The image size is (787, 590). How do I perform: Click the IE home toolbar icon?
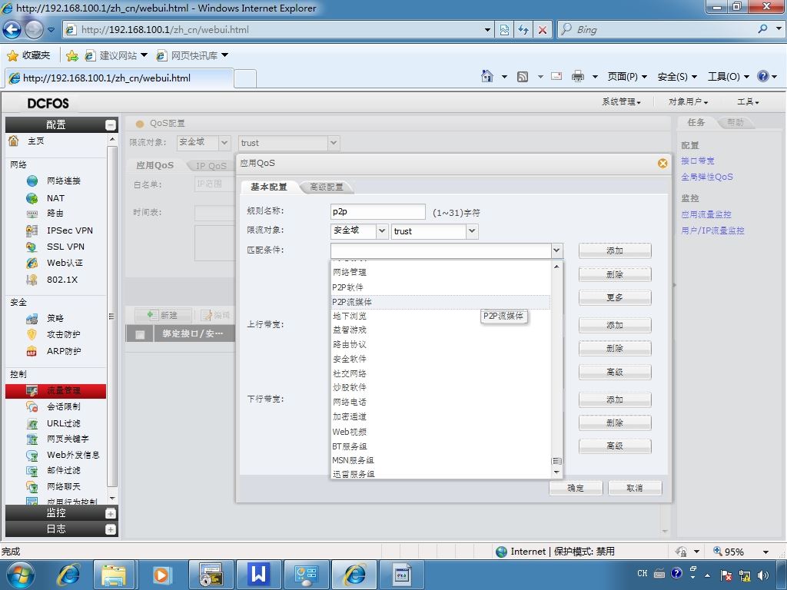click(486, 76)
